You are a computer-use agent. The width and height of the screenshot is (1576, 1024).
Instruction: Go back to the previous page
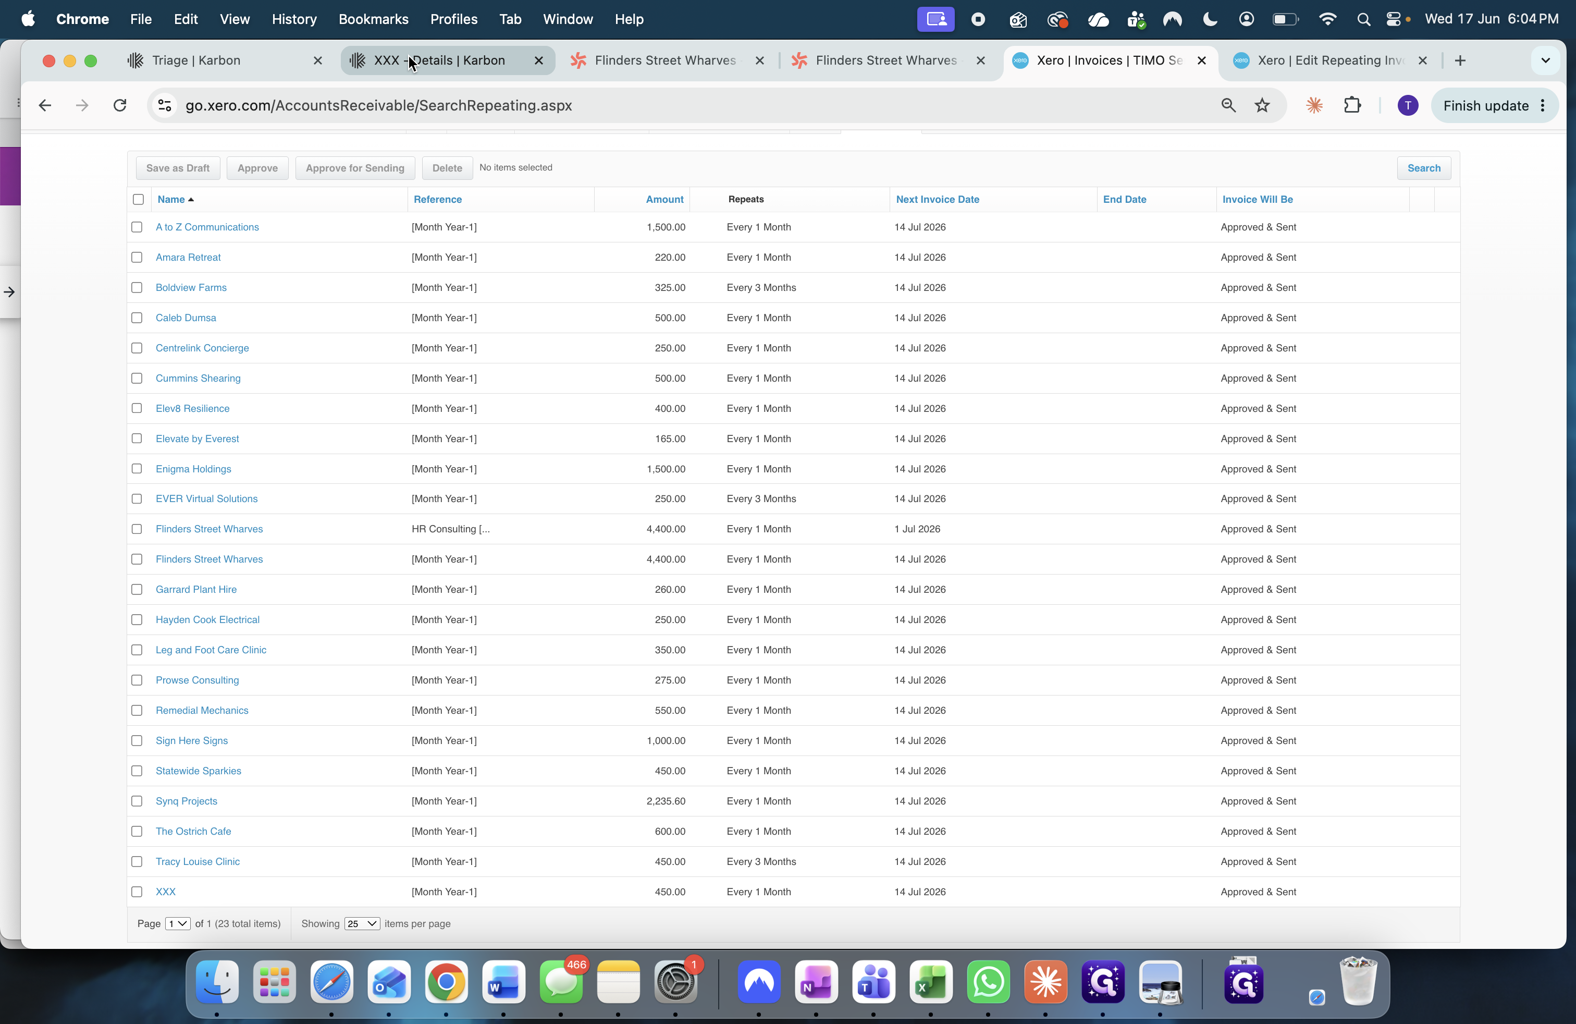click(44, 105)
